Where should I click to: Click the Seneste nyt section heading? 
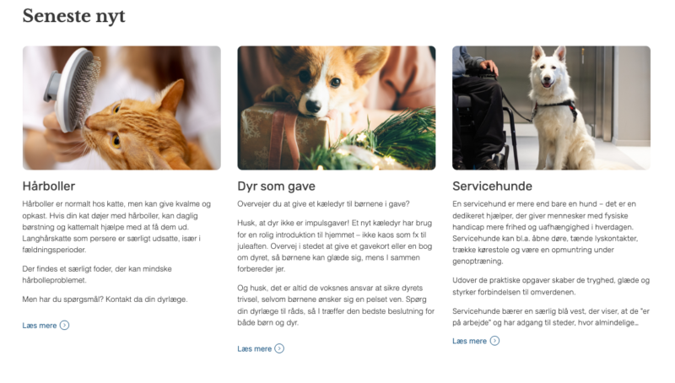coord(73,16)
